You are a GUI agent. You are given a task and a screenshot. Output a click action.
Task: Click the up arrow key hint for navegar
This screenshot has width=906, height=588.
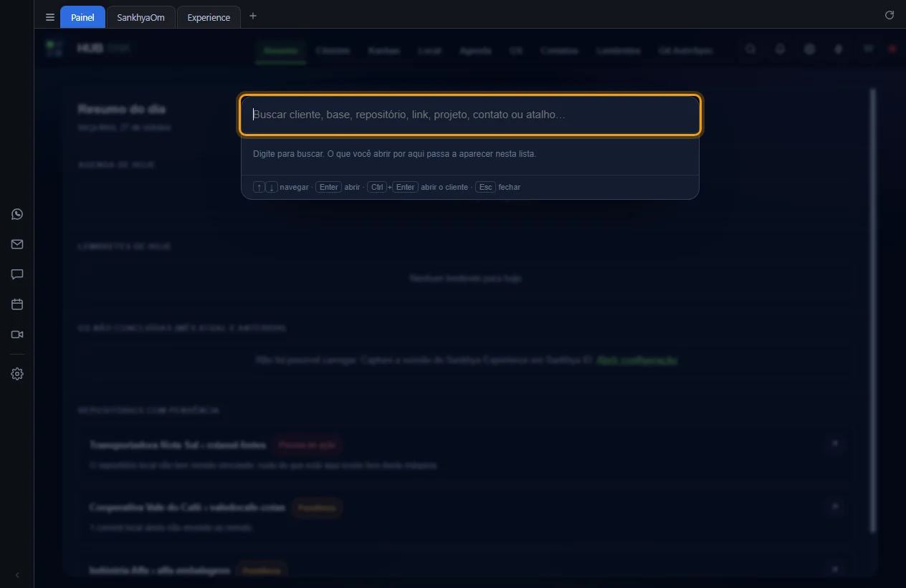tap(259, 187)
